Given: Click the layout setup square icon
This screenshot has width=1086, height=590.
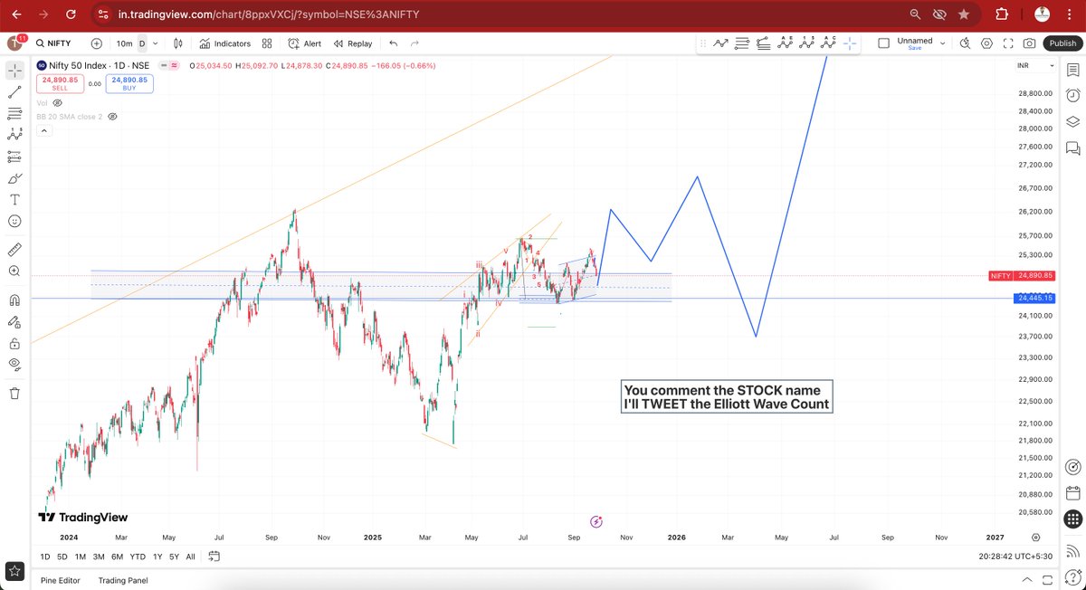Looking at the screenshot, I should click(883, 43).
